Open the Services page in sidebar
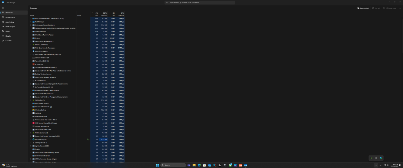Screen dimensions: 403x168 point(14,41)
